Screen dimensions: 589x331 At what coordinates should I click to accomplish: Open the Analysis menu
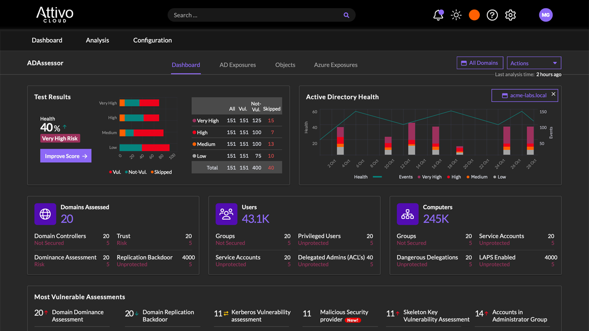pyautogui.click(x=98, y=40)
